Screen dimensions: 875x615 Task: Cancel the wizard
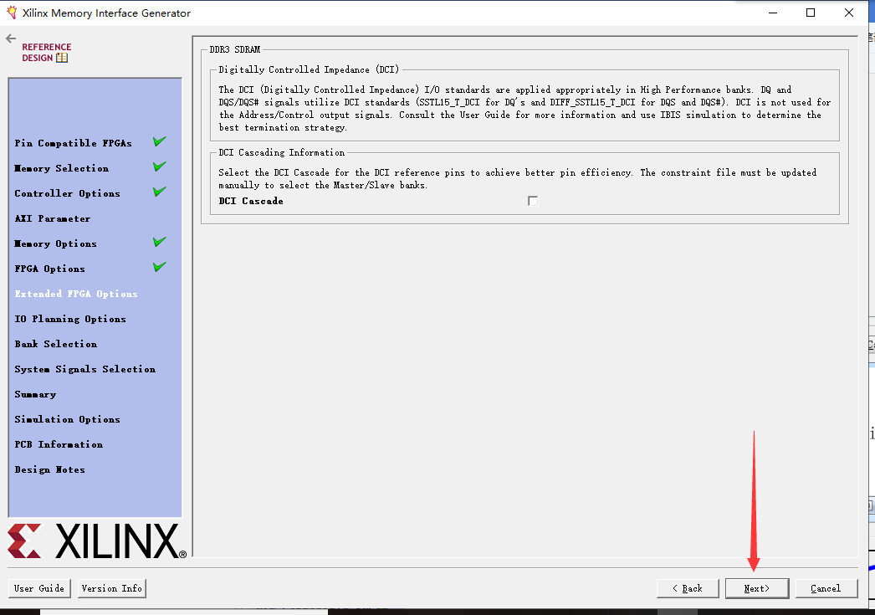tap(826, 587)
